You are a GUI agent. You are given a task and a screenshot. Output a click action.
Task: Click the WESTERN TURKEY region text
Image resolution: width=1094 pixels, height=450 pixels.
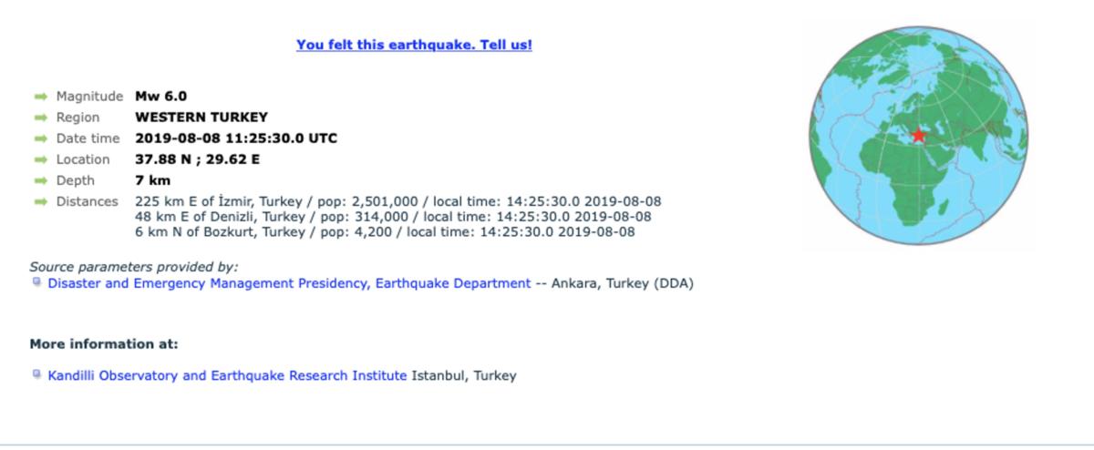[201, 117]
